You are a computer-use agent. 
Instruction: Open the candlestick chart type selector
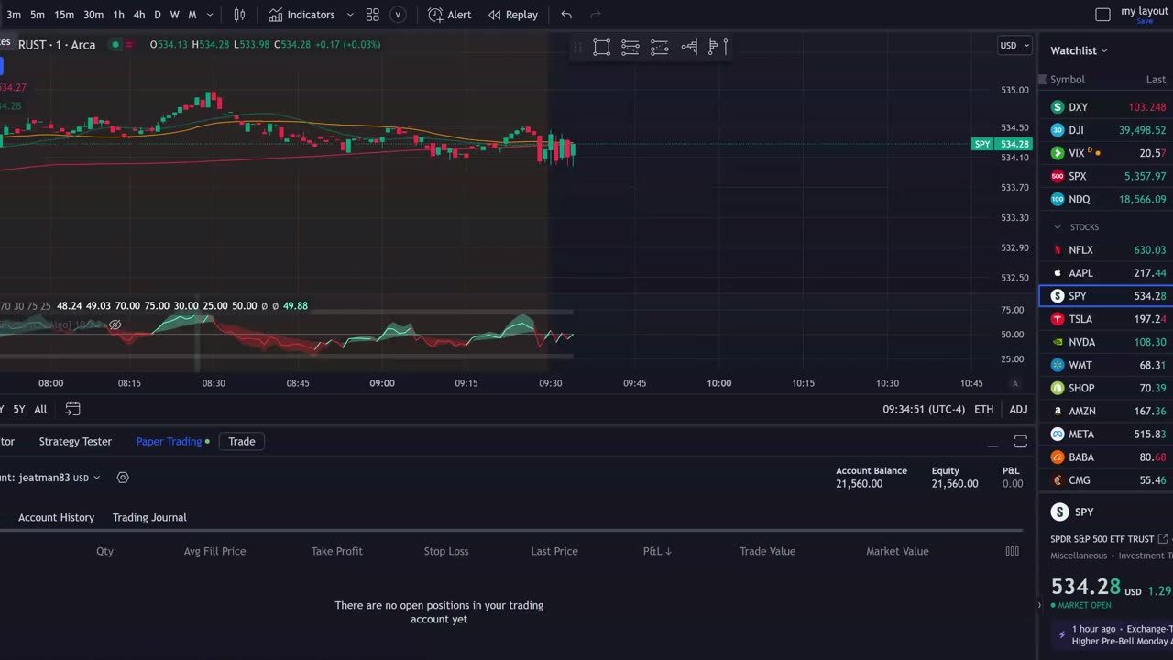(239, 15)
